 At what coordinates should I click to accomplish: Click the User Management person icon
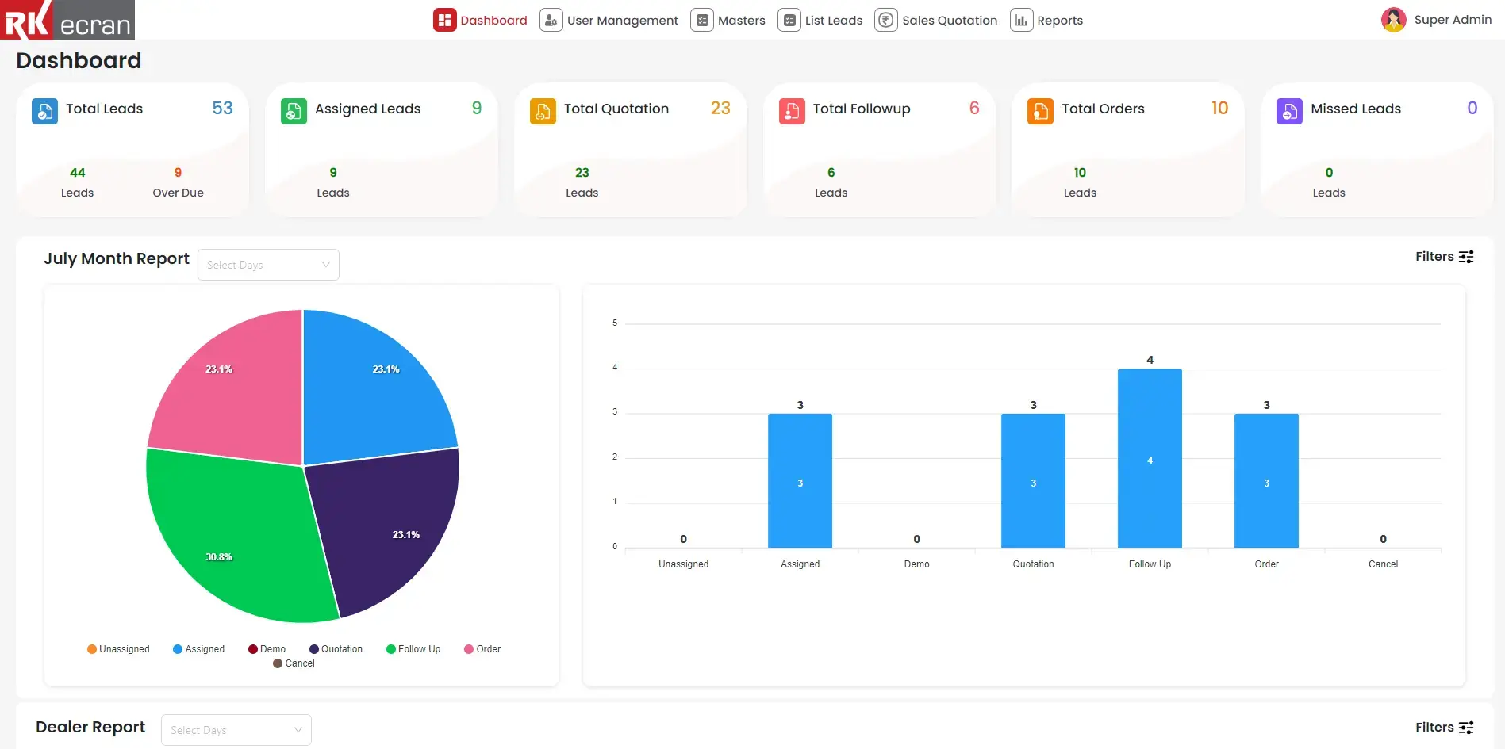click(x=551, y=20)
